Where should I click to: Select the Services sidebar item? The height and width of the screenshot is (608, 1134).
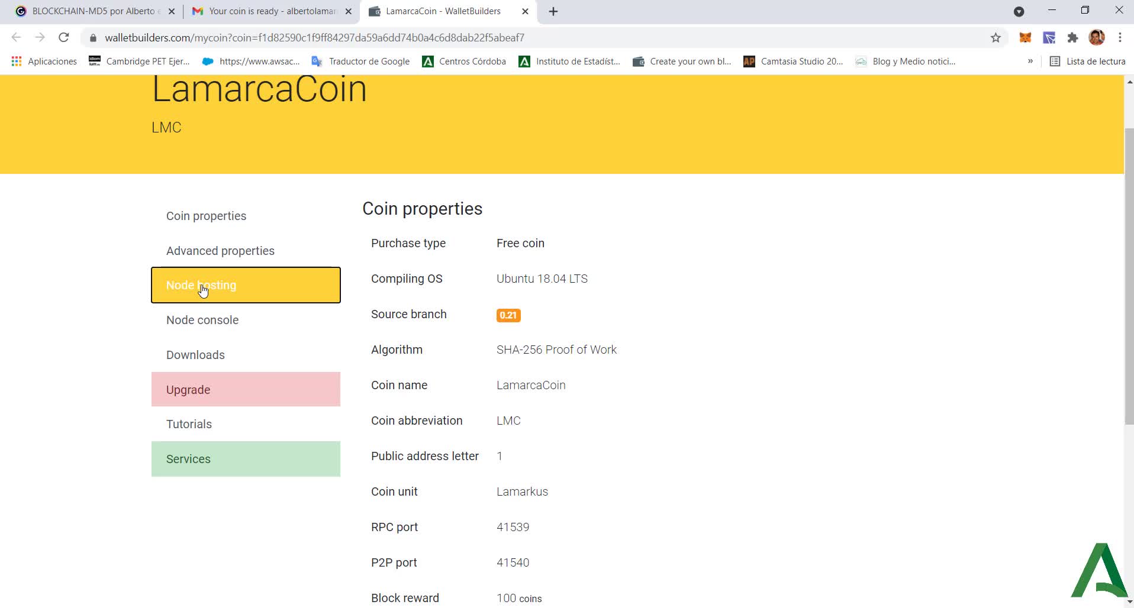tap(188, 459)
